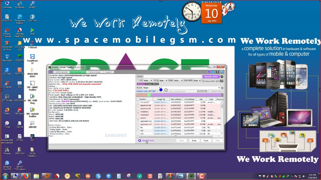Screen dimensions: 321x180
Task: Click the blue download icon in ToolBox header
Action: (x=213, y=72)
